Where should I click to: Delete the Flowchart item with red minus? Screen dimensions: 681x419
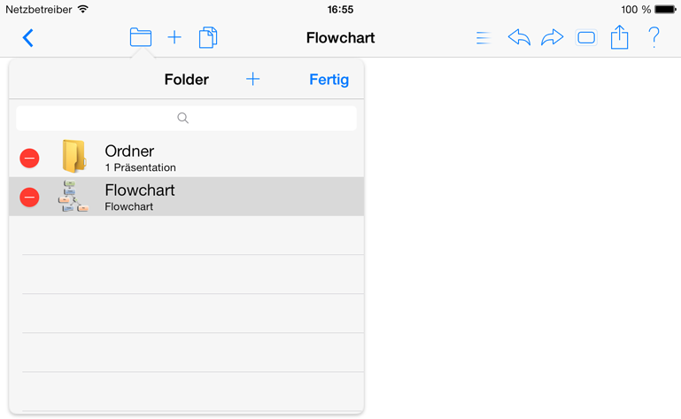(29, 197)
